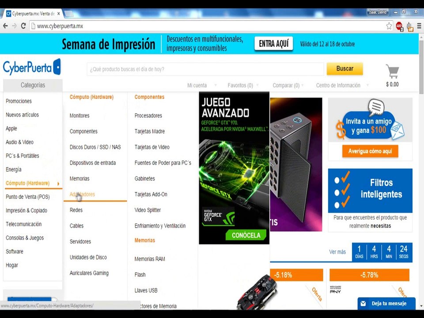Screen dimensions: 424x318
Task: Open Tarjetas Madre link
Action: (150, 132)
